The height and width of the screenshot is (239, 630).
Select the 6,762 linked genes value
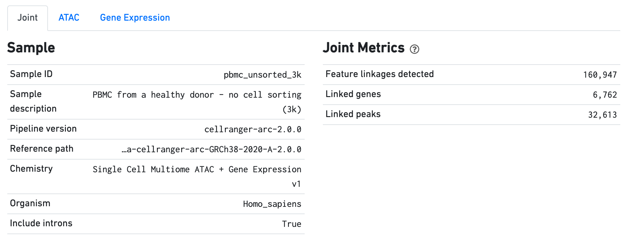[x=605, y=95]
